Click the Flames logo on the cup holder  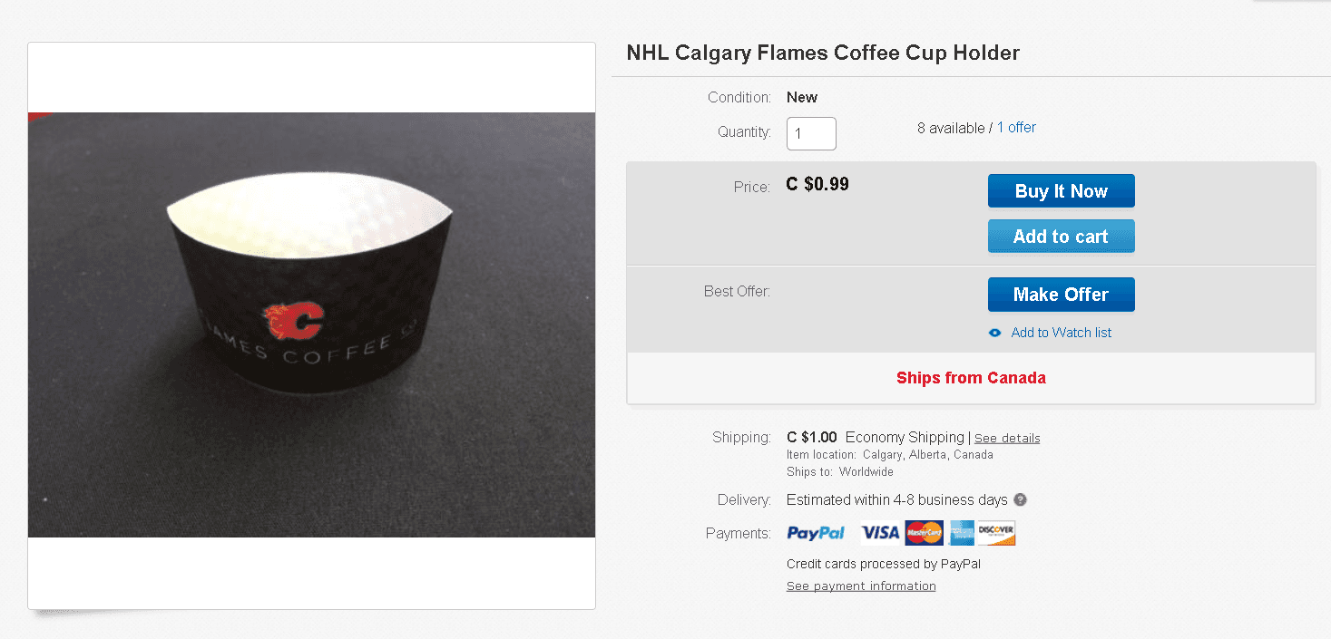(293, 319)
